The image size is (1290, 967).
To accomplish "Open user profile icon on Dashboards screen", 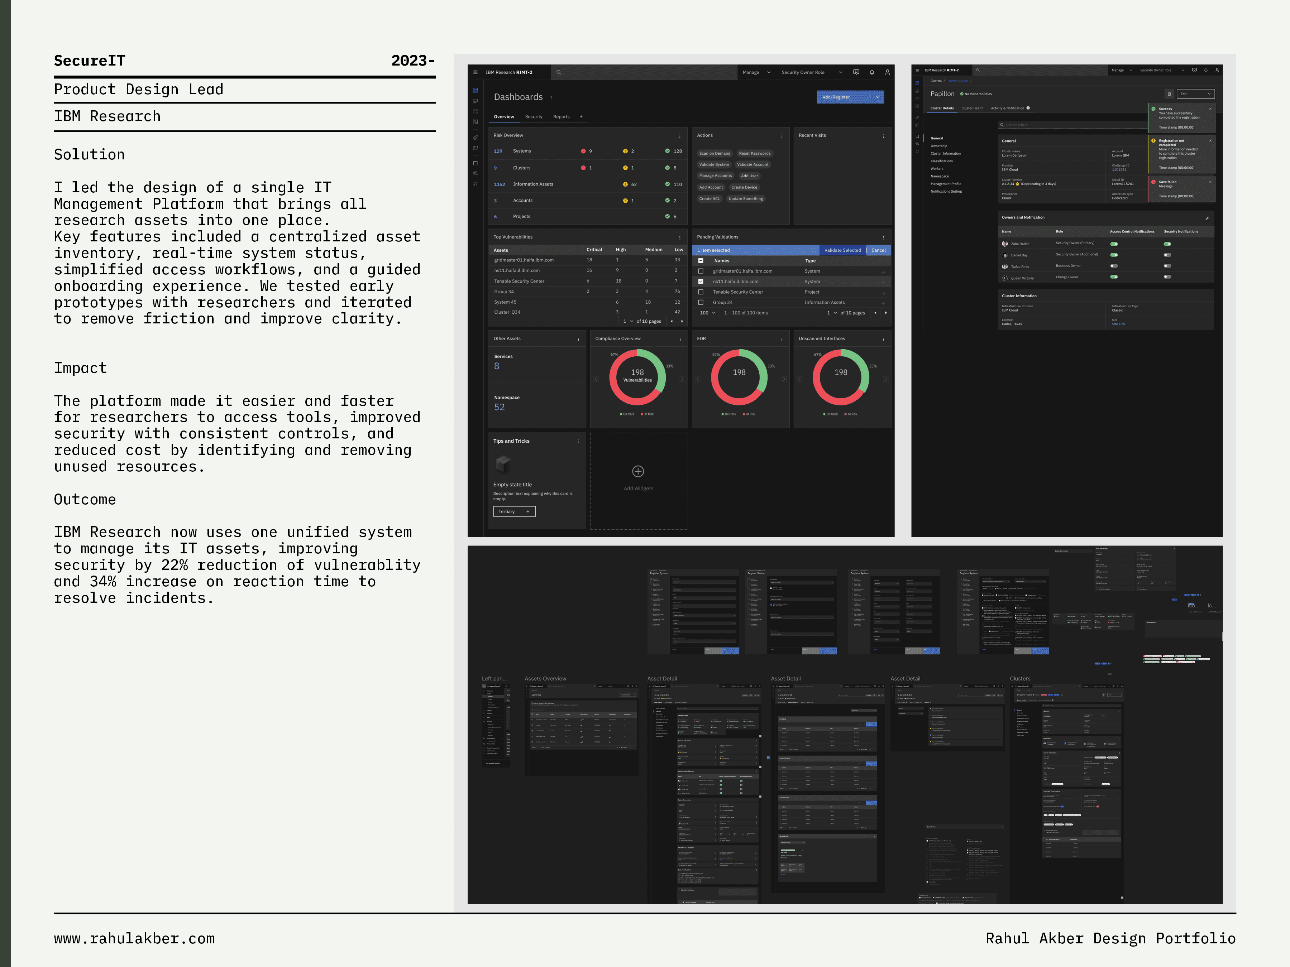I will coord(888,72).
